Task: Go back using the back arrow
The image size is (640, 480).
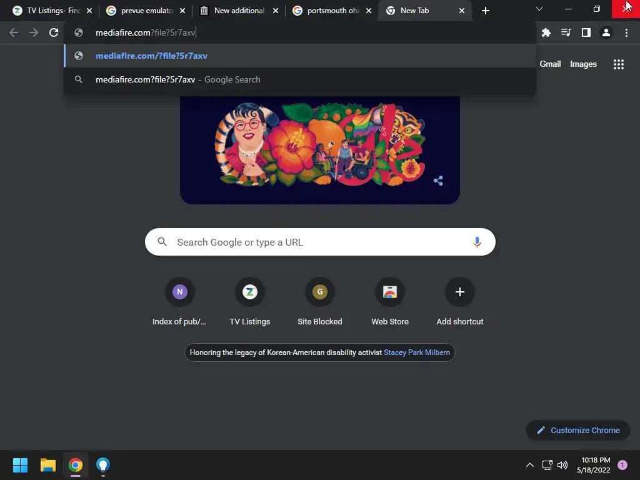Action: click(x=14, y=32)
